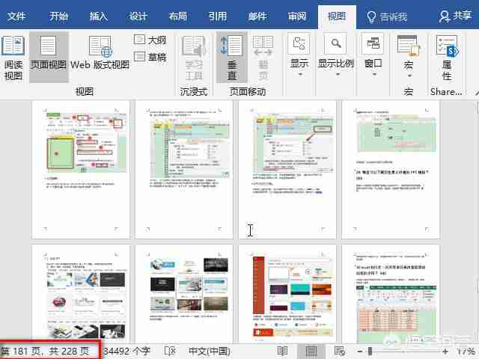The image size is (479, 359).
Task: Click top-row first page thumbnail with green dialog
Action: pyautogui.click(x=81, y=170)
